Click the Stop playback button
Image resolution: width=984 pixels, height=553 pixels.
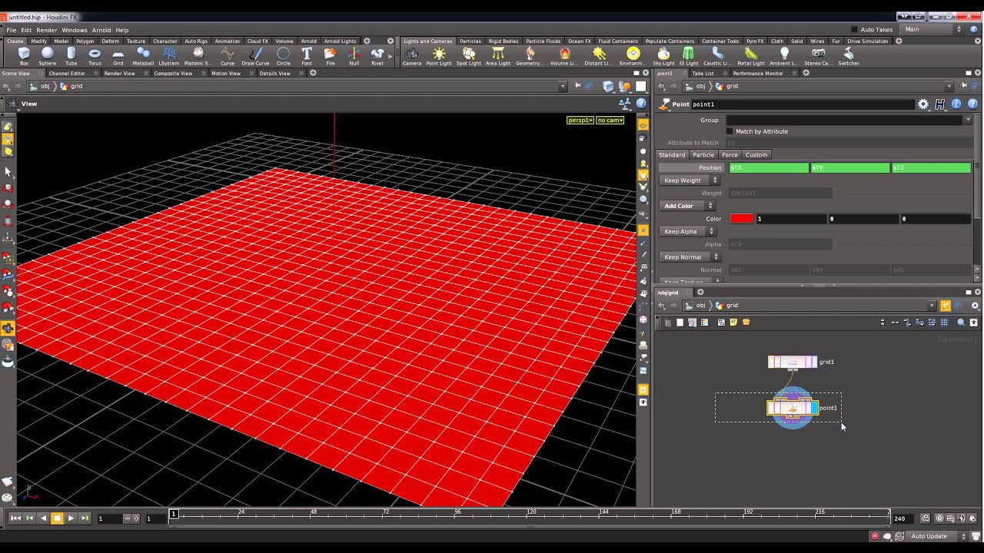[x=57, y=518]
